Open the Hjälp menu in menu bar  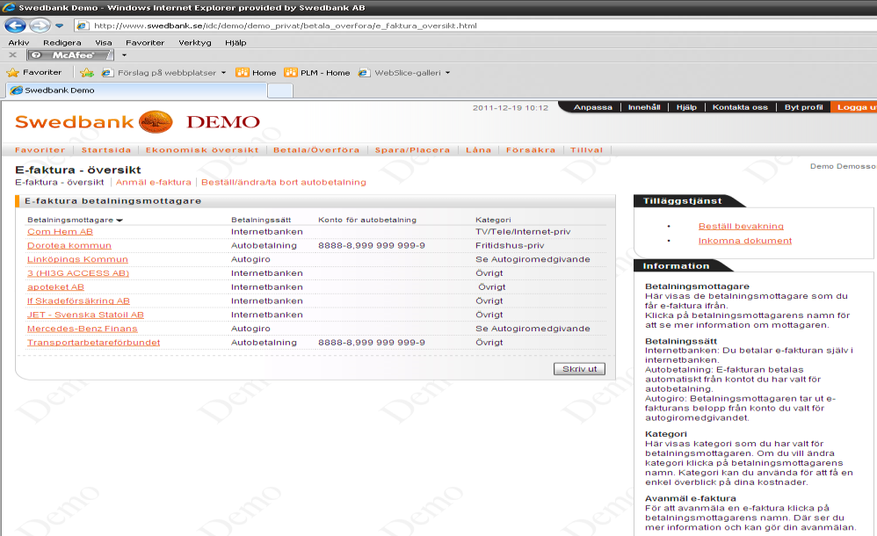click(x=236, y=42)
